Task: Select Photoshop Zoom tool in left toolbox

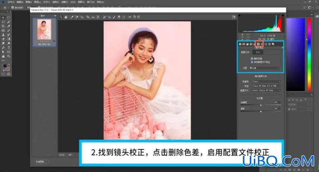Action: 9,56
